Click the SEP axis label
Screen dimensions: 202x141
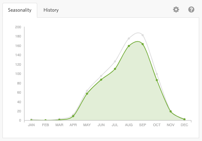[x=142, y=125]
